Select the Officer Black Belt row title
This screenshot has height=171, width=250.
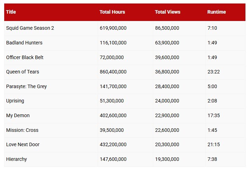coord(25,57)
